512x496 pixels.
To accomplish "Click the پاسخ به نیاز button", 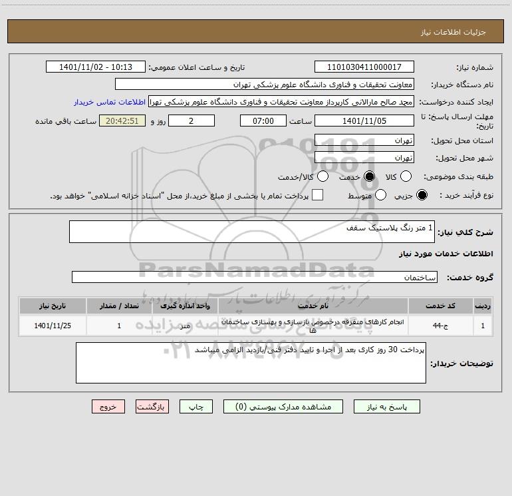I will click(386, 407).
